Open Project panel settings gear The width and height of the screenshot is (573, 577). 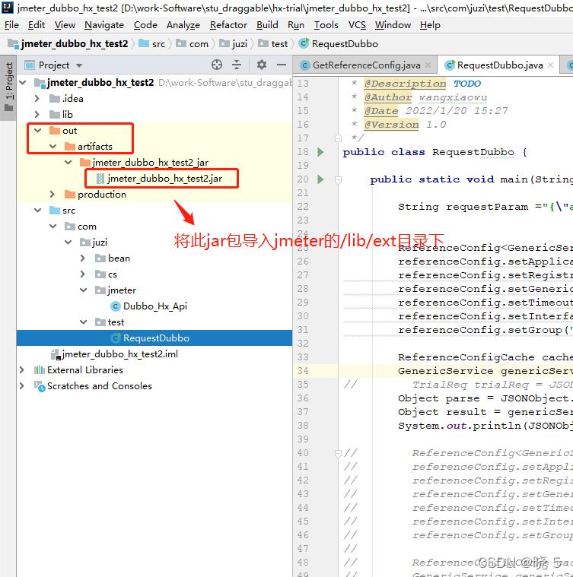click(262, 65)
